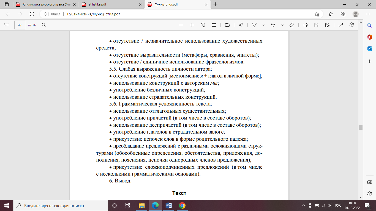376x211 pixels.
Task: Go forward to next page
Action: [x=20, y=14]
